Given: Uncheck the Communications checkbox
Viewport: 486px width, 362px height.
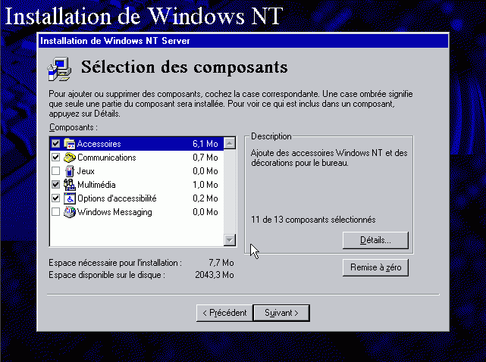Looking at the screenshot, I should [56, 158].
